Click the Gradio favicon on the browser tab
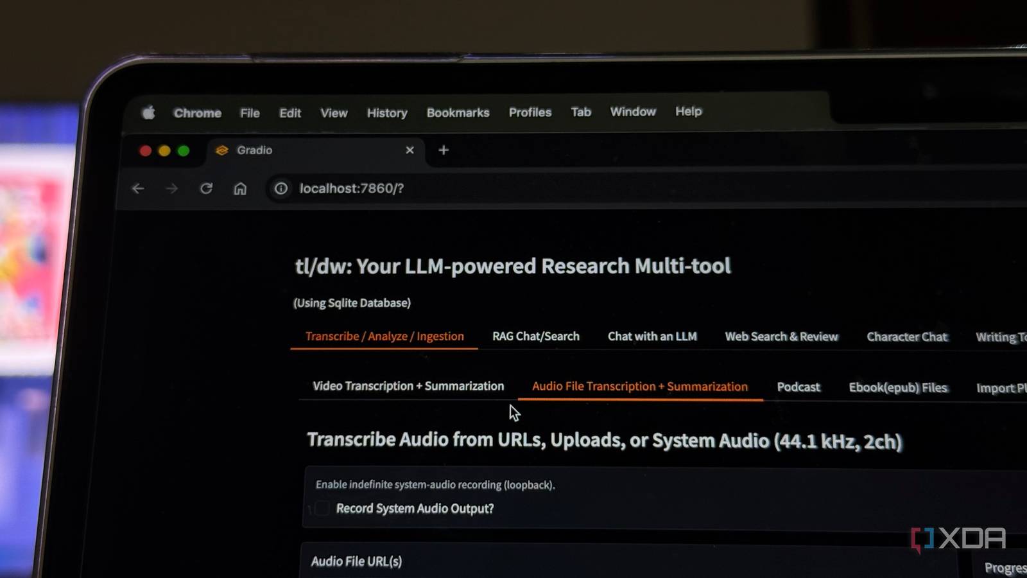The width and height of the screenshot is (1027, 578). (223, 150)
